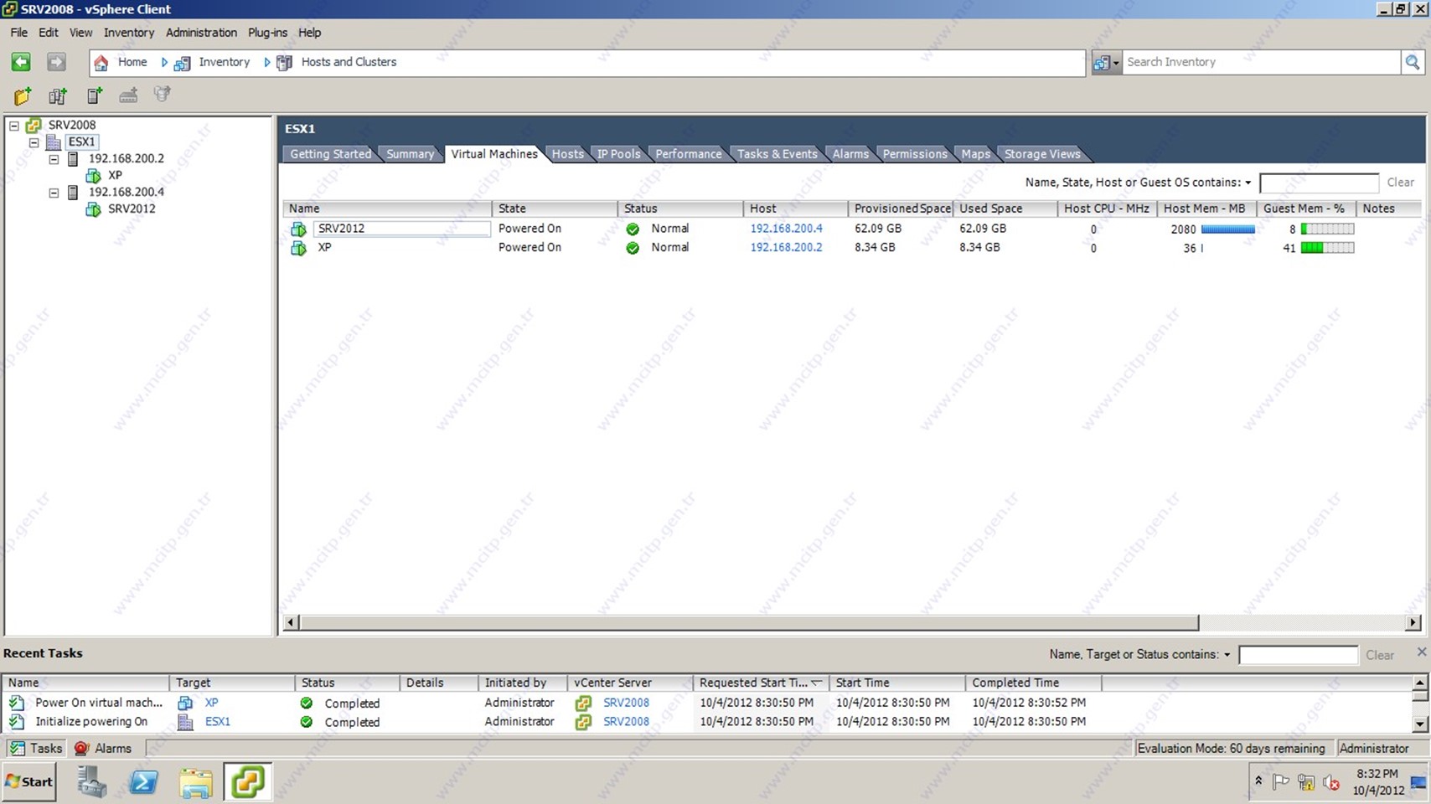Collapse the SRV2008 root tree node

click(x=14, y=126)
